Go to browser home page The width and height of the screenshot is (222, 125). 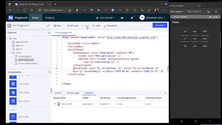pos(32,10)
